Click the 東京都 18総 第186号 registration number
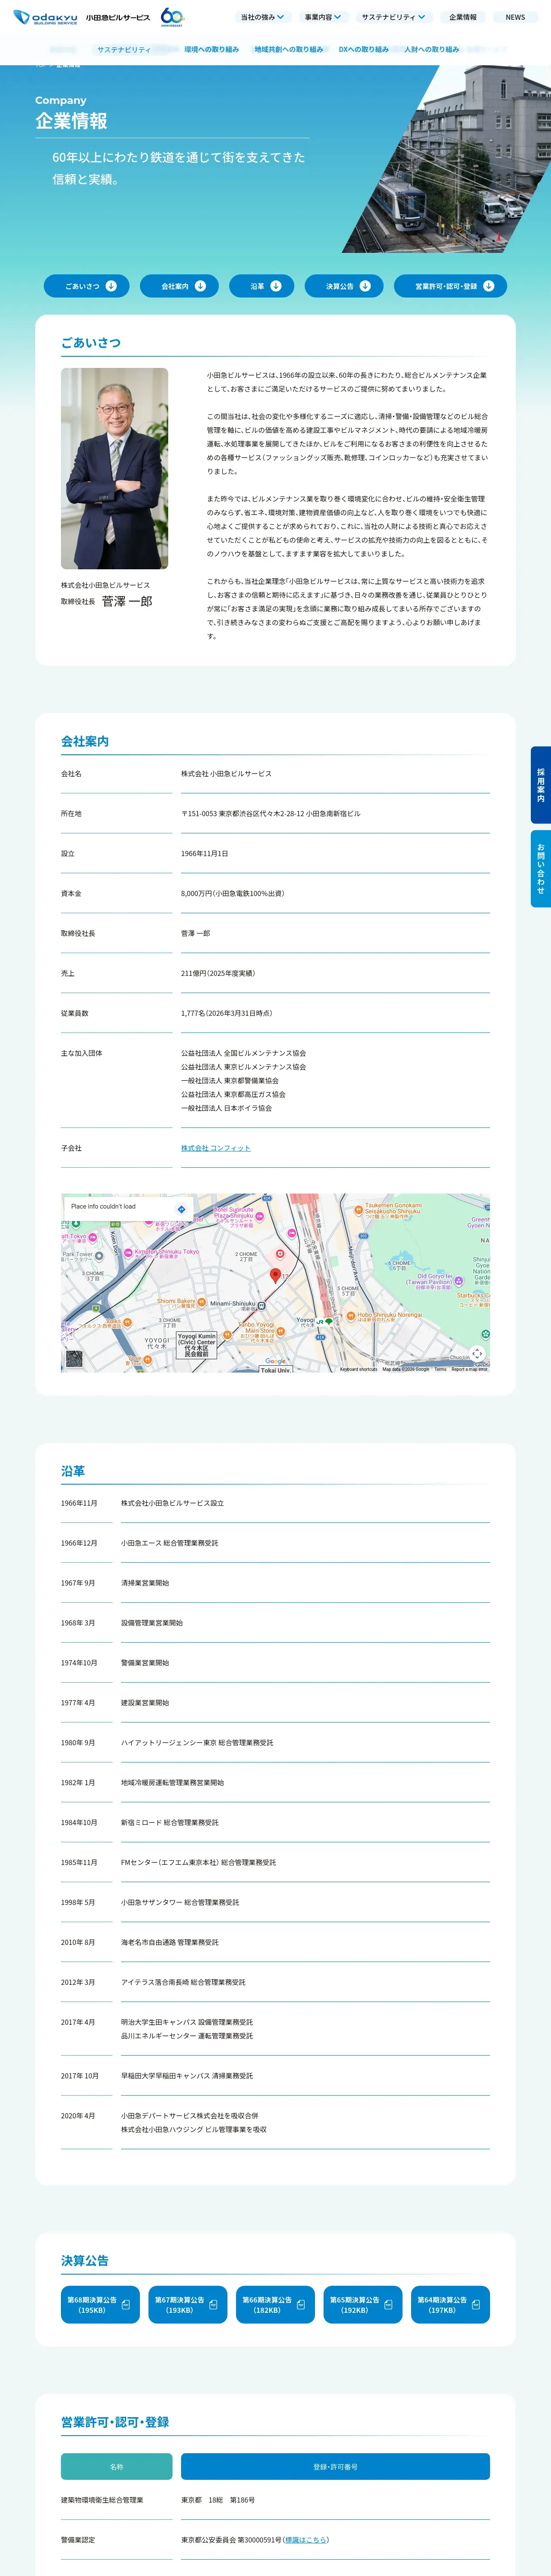This screenshot has width=551, height=2576. [x=218, y=2499]
